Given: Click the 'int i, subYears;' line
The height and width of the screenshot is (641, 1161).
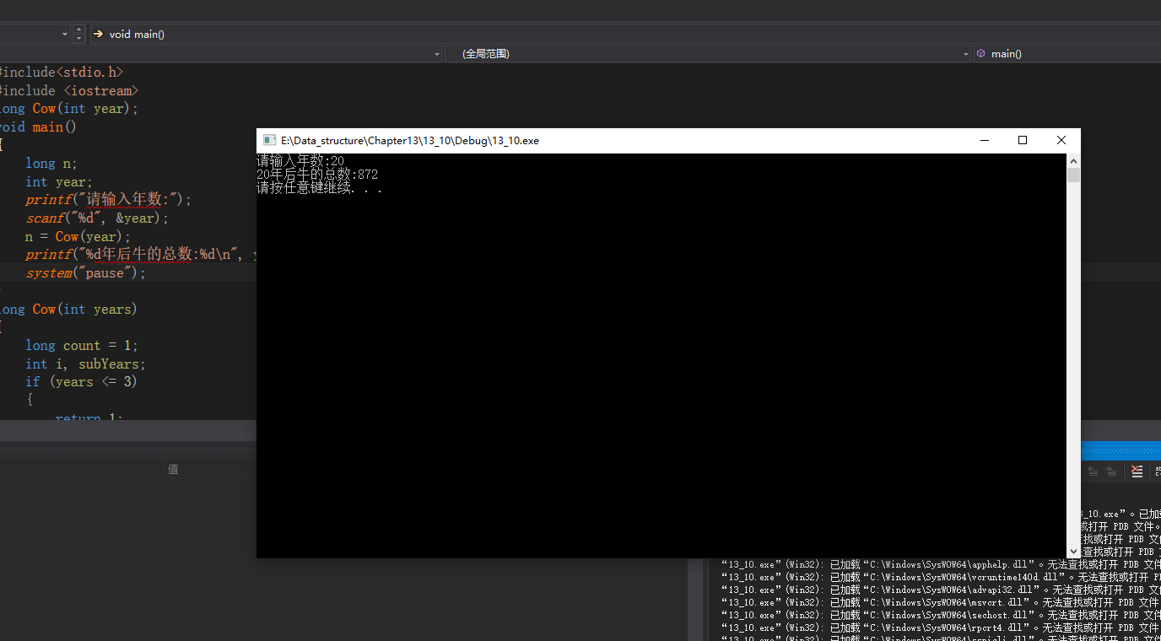Looking at the screenshot, I should click(86, 364).
